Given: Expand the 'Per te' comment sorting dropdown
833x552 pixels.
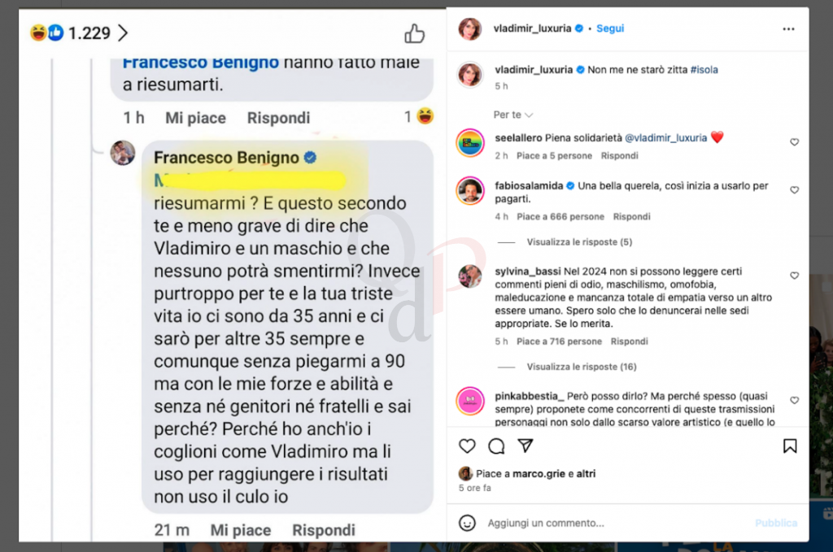Looking at the screenshot, I should [x=512, y=115].
